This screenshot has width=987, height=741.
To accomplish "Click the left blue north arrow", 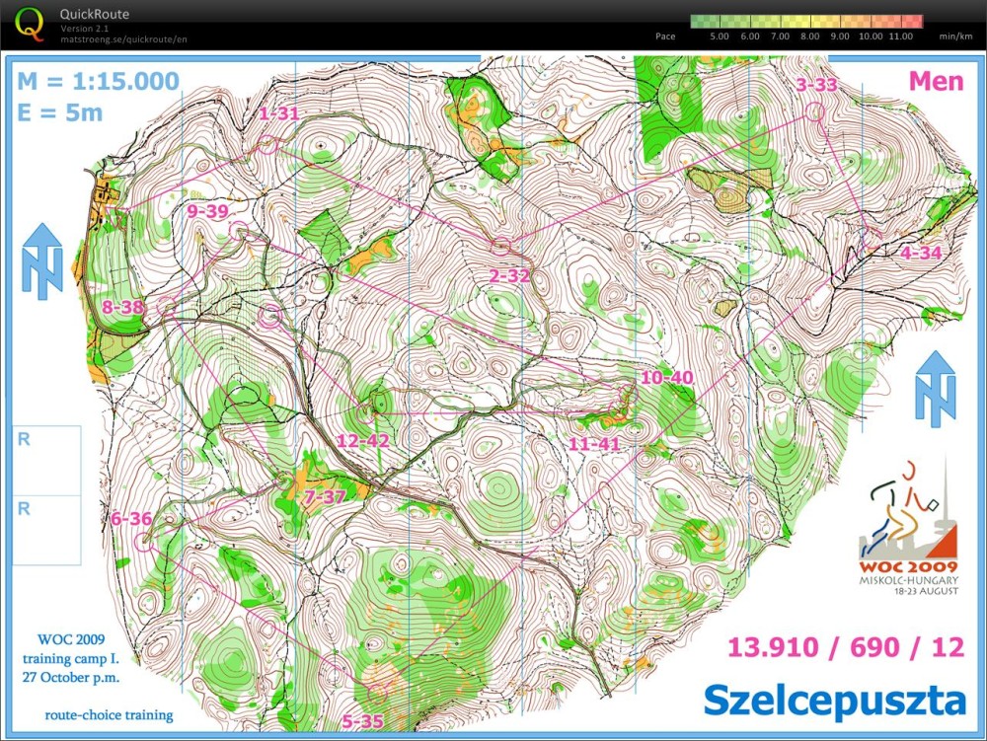I will coord(42,259).
